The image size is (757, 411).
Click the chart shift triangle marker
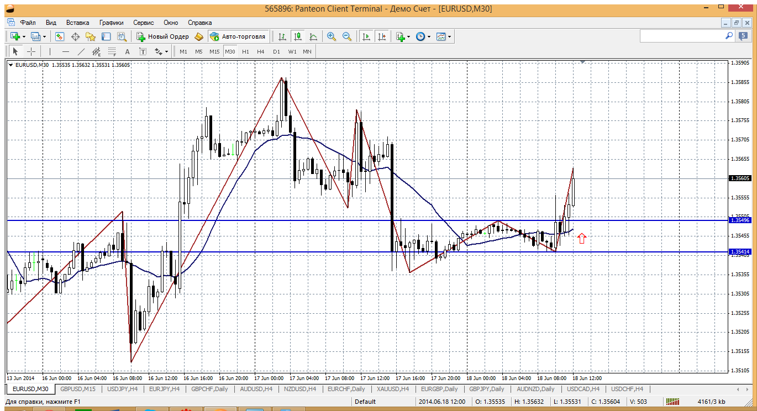pyautogui.click(x=582, y=62)
